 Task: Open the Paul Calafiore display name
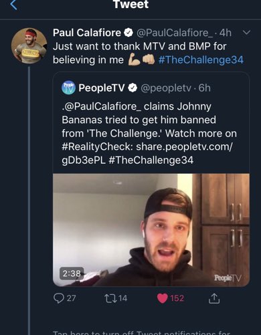pyautogui.click(x=87, y=33)
